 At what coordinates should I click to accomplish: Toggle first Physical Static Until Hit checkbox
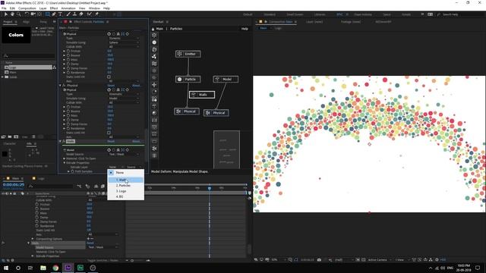(109, 77)
